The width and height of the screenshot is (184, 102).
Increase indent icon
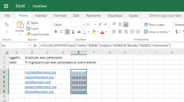click(x=138, y=32)
